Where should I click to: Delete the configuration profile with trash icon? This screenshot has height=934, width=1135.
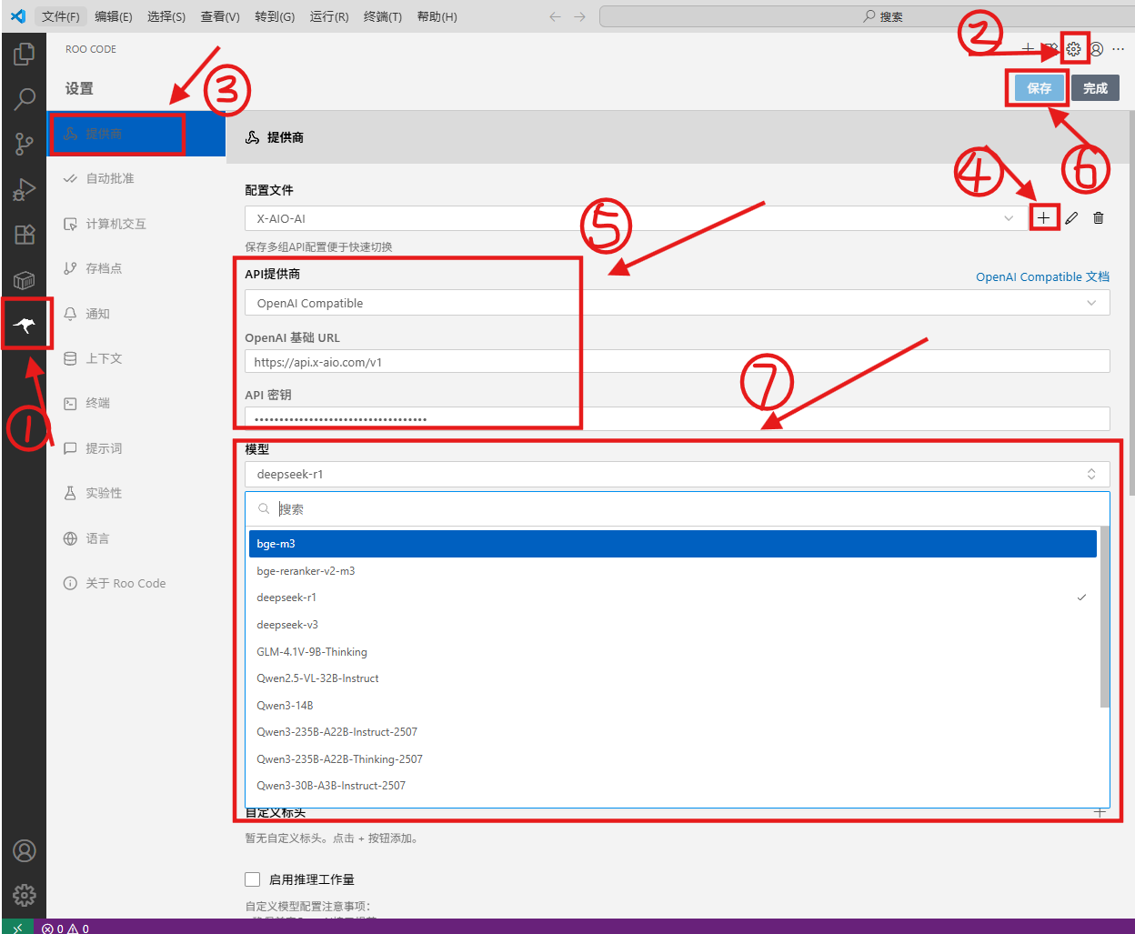click(1099, 218)
